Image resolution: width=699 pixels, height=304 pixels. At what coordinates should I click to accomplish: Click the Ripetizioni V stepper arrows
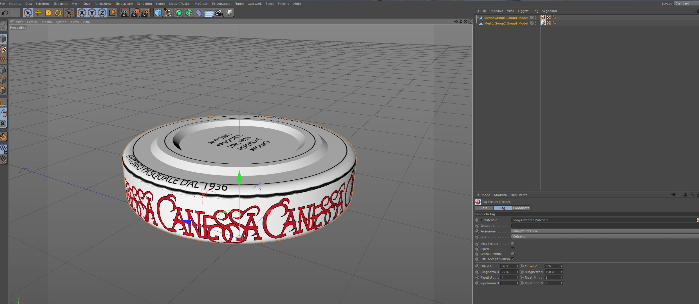pos(561,283)
